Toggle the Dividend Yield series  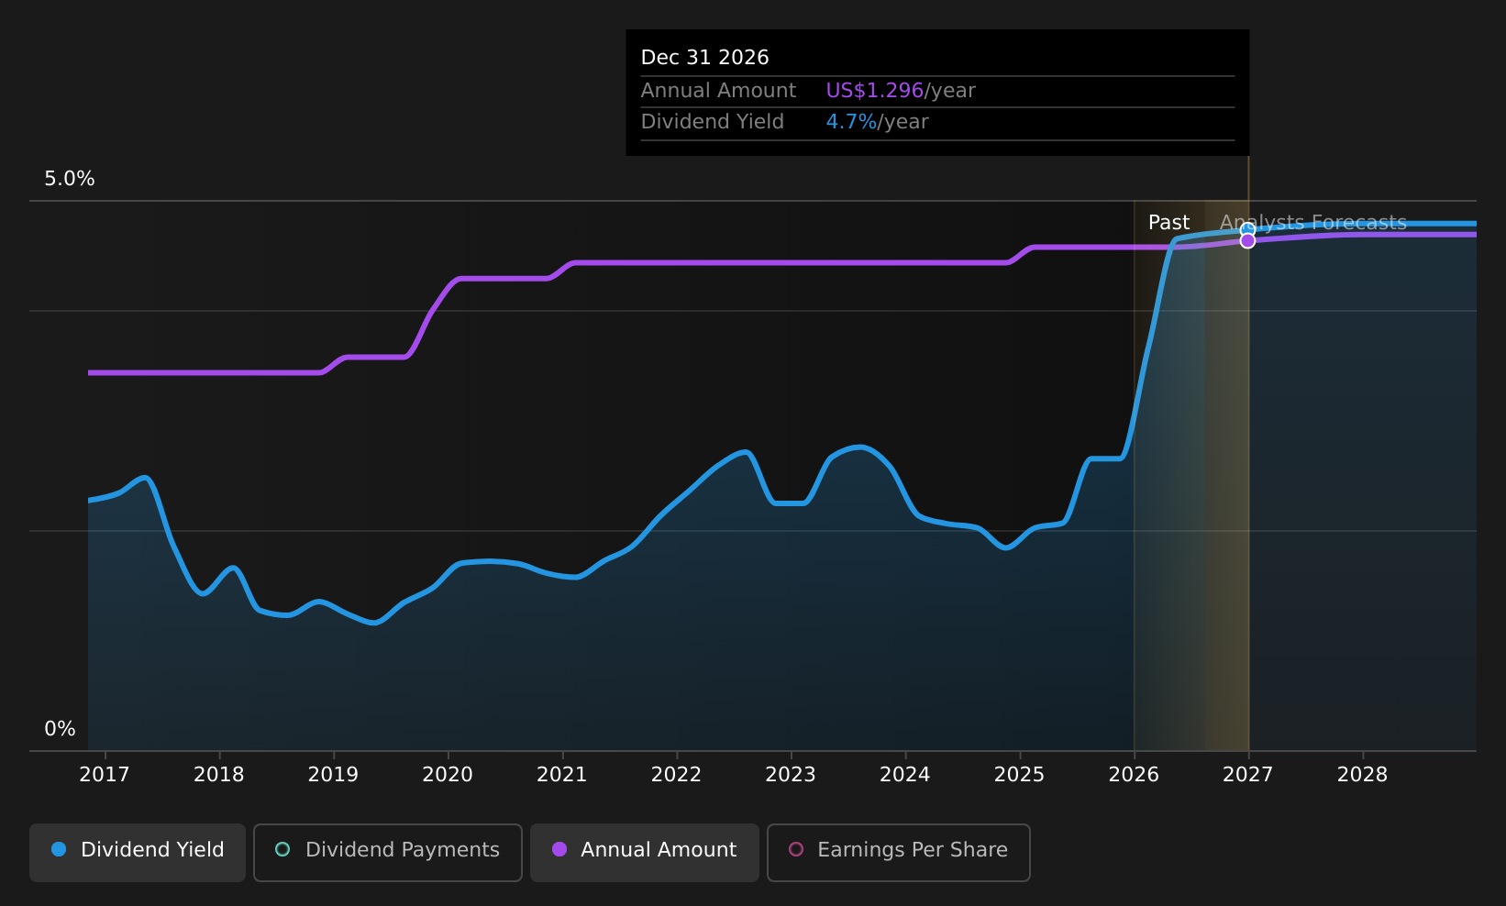(x=138, y=852)
